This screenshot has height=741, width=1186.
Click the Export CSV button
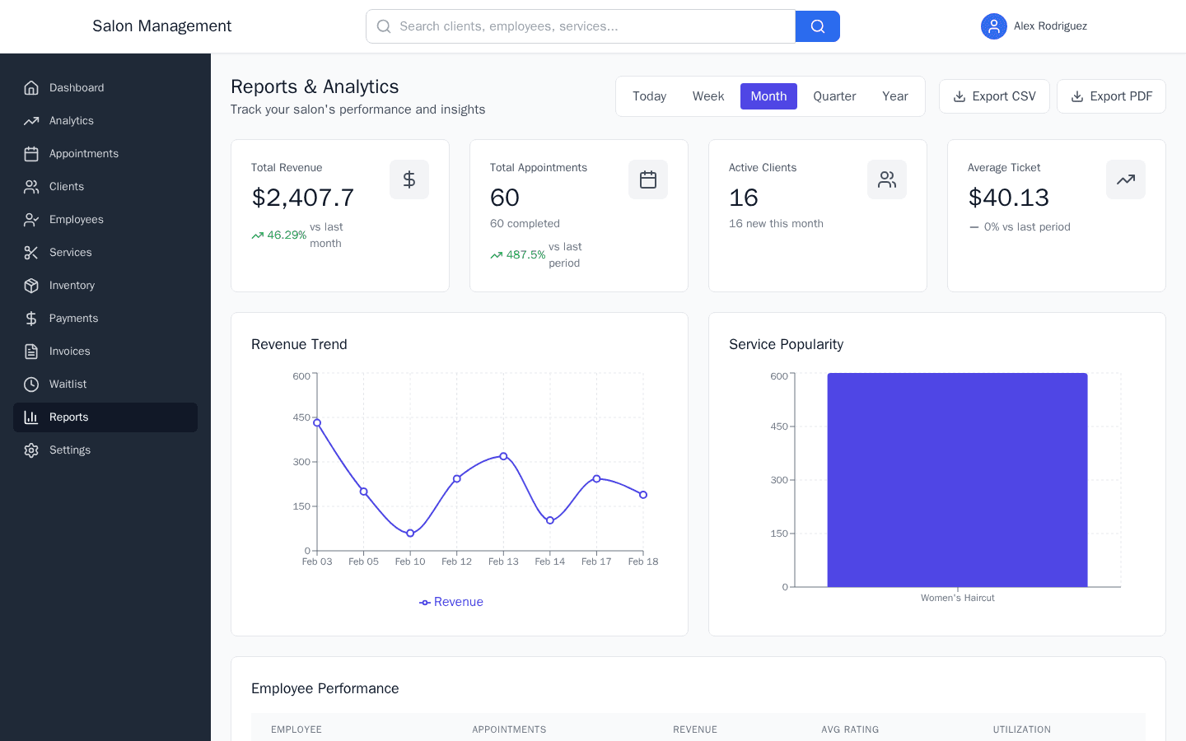(994, 96)
